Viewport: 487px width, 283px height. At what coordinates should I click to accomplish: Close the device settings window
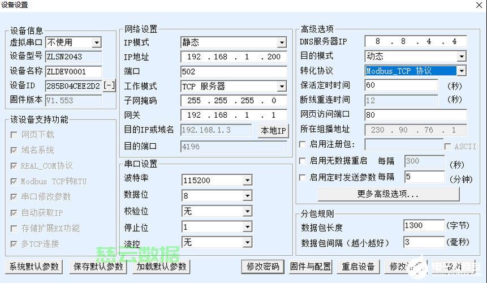(479, 5)
